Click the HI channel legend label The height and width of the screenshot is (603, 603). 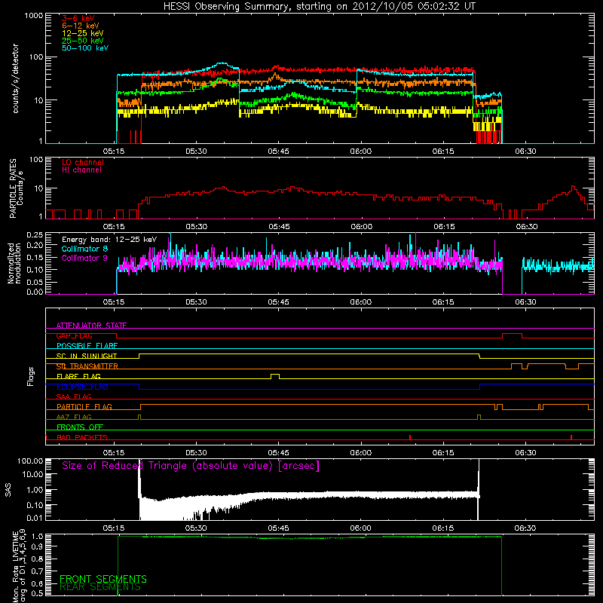[x=81, y=170]
